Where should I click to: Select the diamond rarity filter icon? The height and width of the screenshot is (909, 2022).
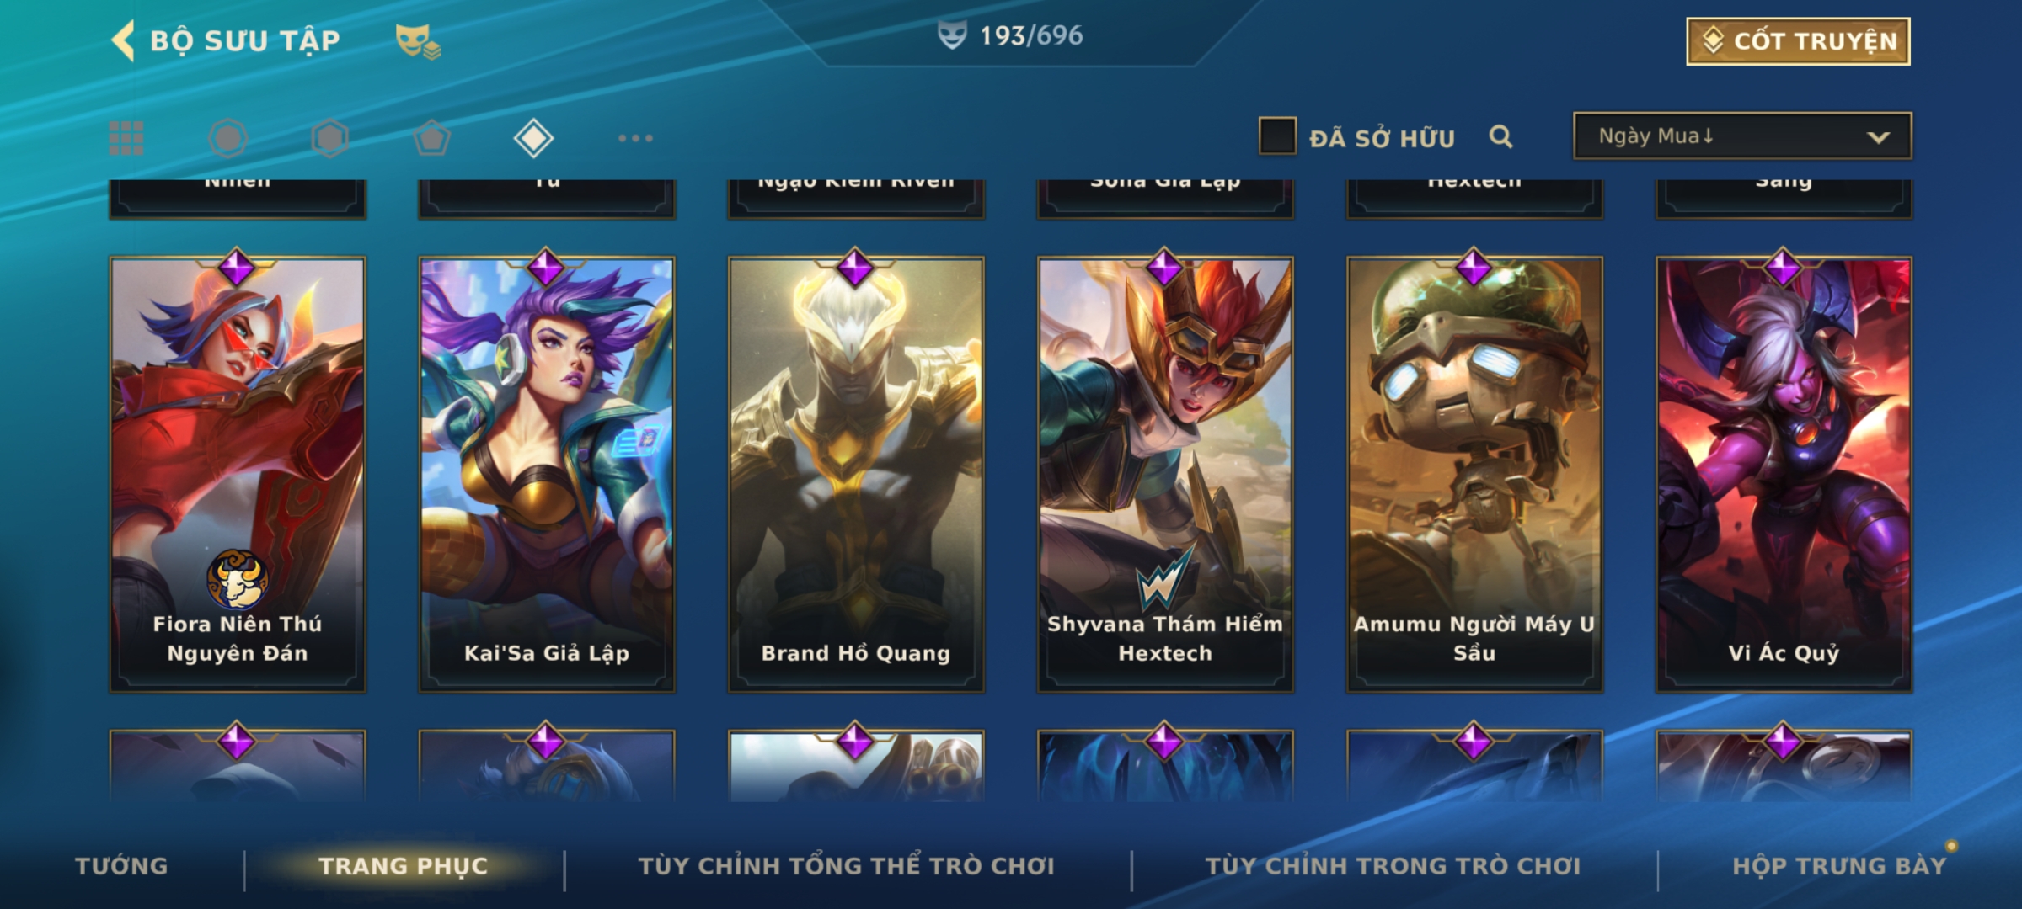[x=533, y=138]
